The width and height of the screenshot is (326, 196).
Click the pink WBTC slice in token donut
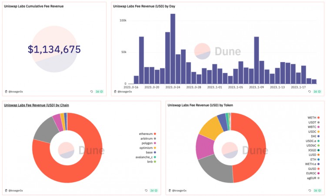[205, 147]
